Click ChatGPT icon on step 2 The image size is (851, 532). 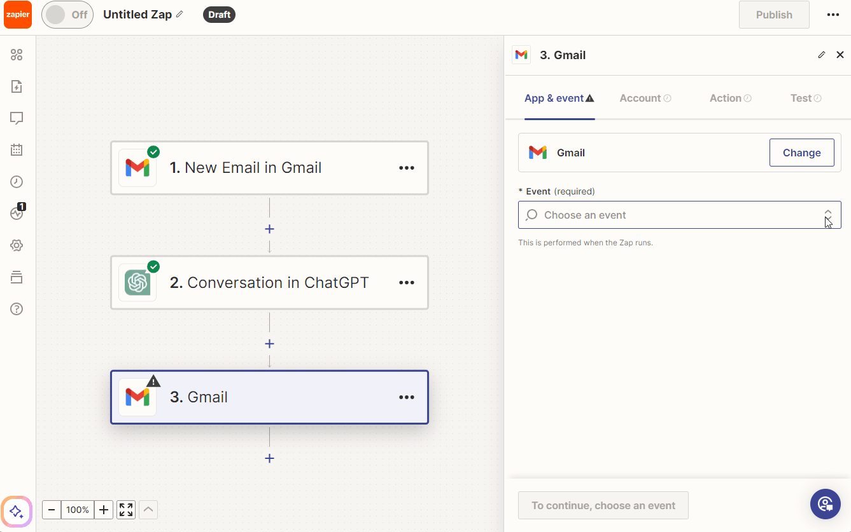coord(137,283)
